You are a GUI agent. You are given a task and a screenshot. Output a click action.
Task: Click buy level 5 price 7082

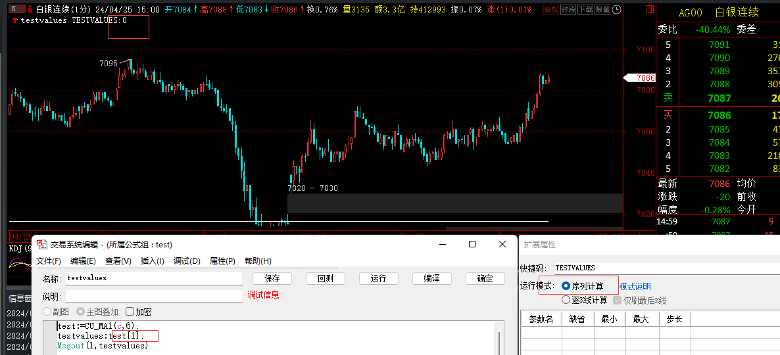719,169
